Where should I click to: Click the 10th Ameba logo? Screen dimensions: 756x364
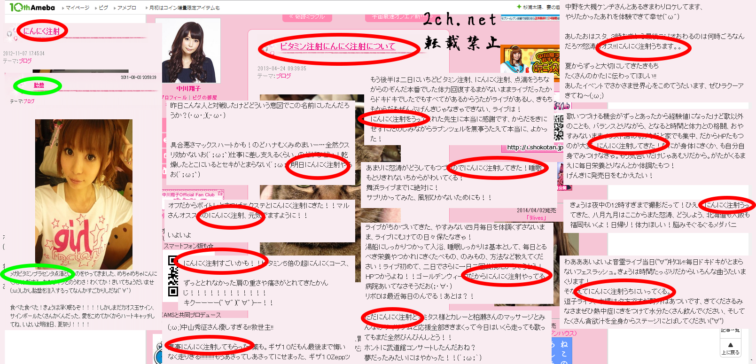(x=32, y=7)
